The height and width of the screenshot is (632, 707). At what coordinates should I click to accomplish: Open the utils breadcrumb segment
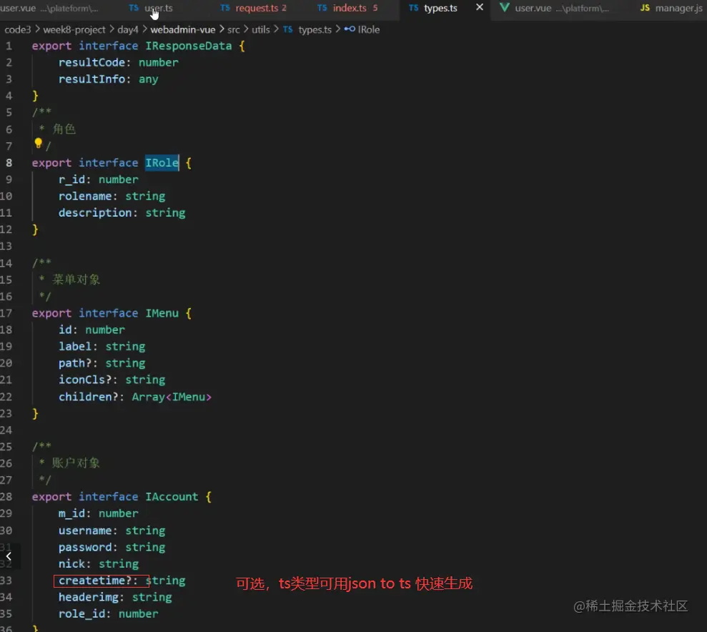click(261, 29)
